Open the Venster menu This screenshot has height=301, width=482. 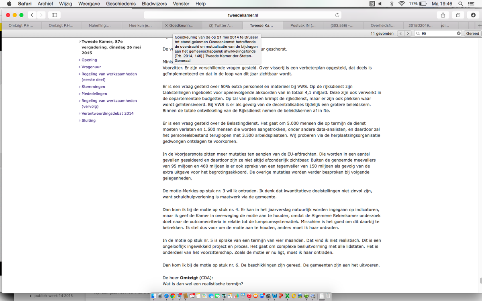coord(181,4)
